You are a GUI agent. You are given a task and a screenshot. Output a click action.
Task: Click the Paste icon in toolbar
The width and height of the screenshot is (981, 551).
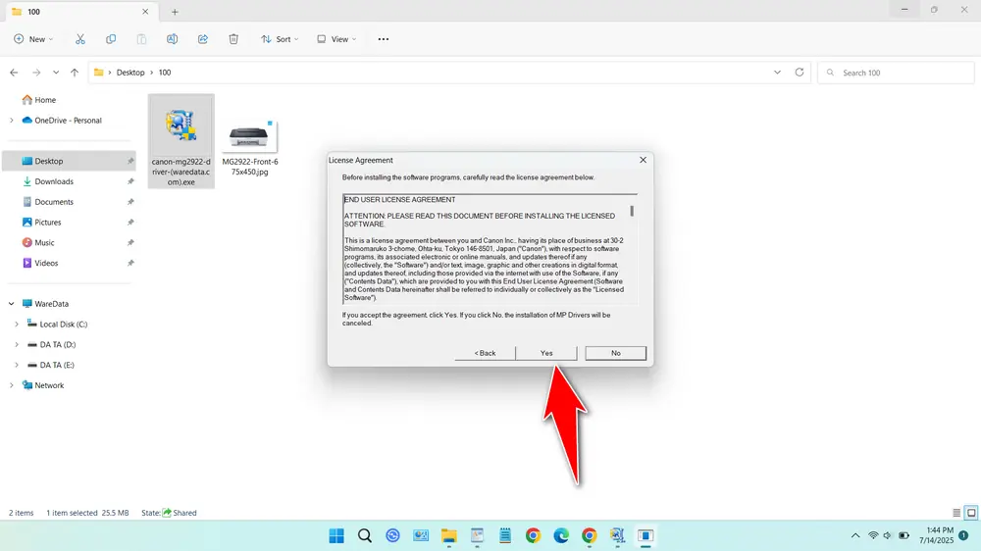141,39
